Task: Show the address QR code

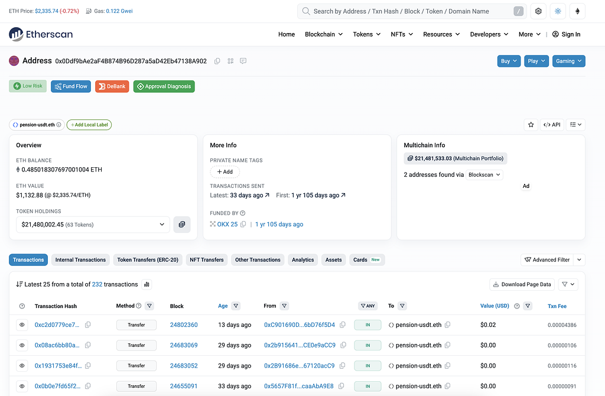Action: (x=230, y=61)
